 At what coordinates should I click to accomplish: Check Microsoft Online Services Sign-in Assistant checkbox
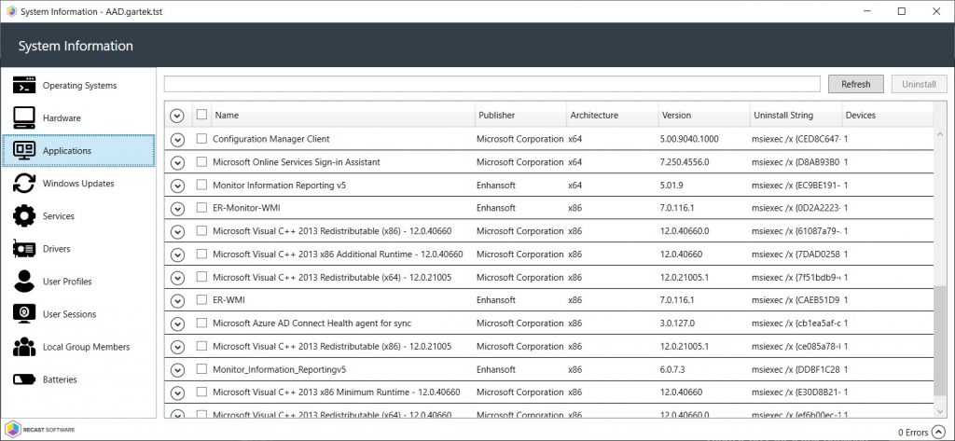(201, 162)
